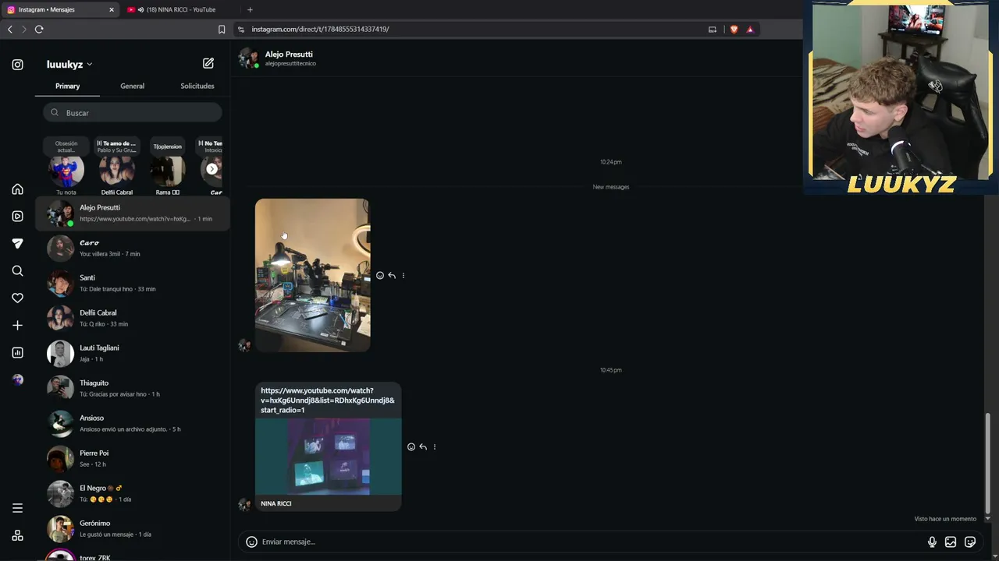Open the Messages icon in sidebar

[x=17, y=244]
